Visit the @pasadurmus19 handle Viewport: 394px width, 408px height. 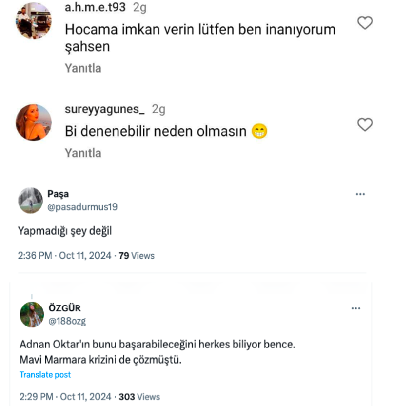pos(82,207)
